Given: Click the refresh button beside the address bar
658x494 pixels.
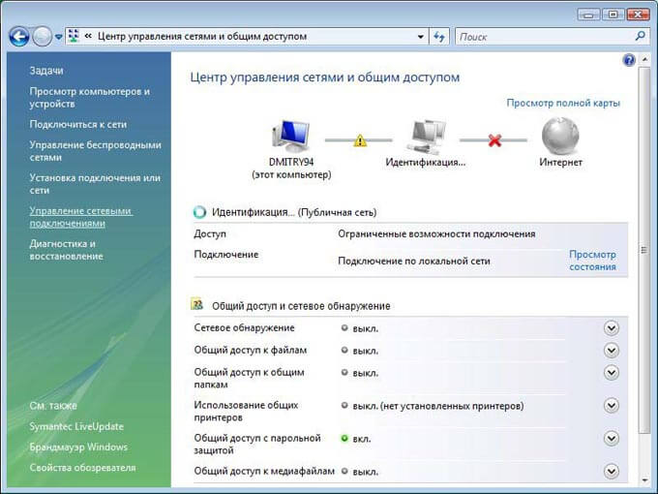Looking at the screenshot, I should 440,36.
